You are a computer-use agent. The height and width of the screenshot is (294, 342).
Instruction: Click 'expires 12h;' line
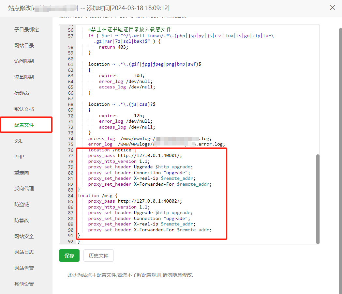(x=122, y=116)
